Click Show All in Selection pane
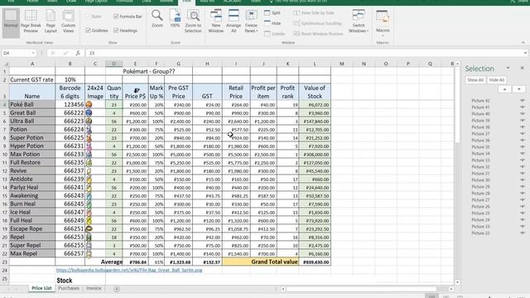The image size is (530, 298). tap(475, 80)
